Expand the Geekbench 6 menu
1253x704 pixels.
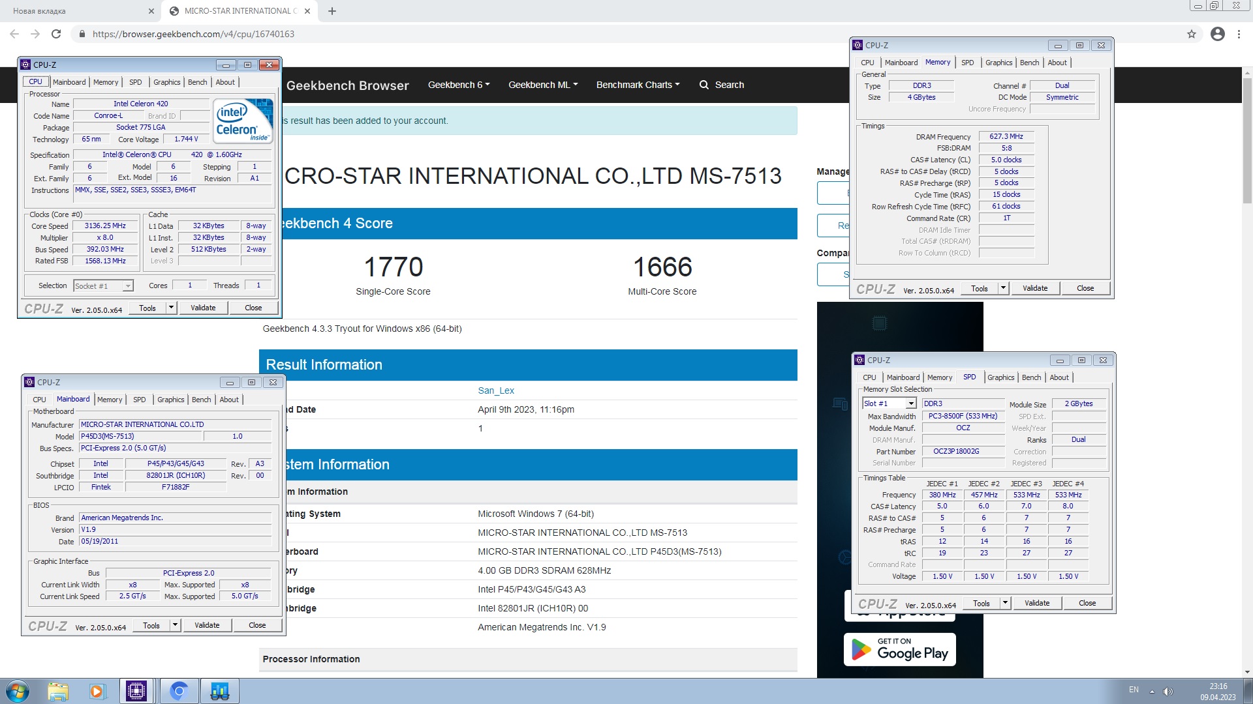(459, 85)
